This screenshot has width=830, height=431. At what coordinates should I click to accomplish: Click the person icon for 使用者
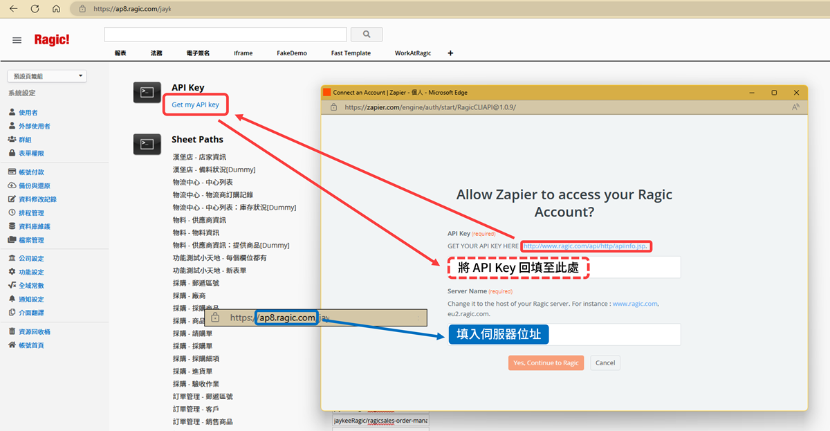[x=12, y=112]
